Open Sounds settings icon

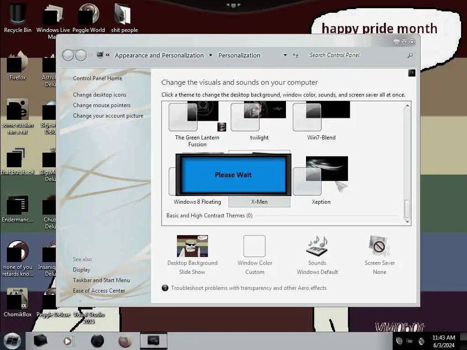pyautogui.click(x=317, y=246)
